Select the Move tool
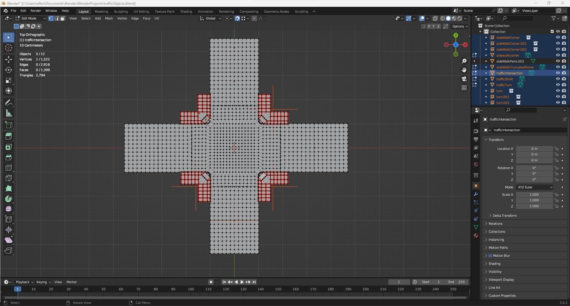The height and width of the screenshot is (306, 570). point(9,59)
